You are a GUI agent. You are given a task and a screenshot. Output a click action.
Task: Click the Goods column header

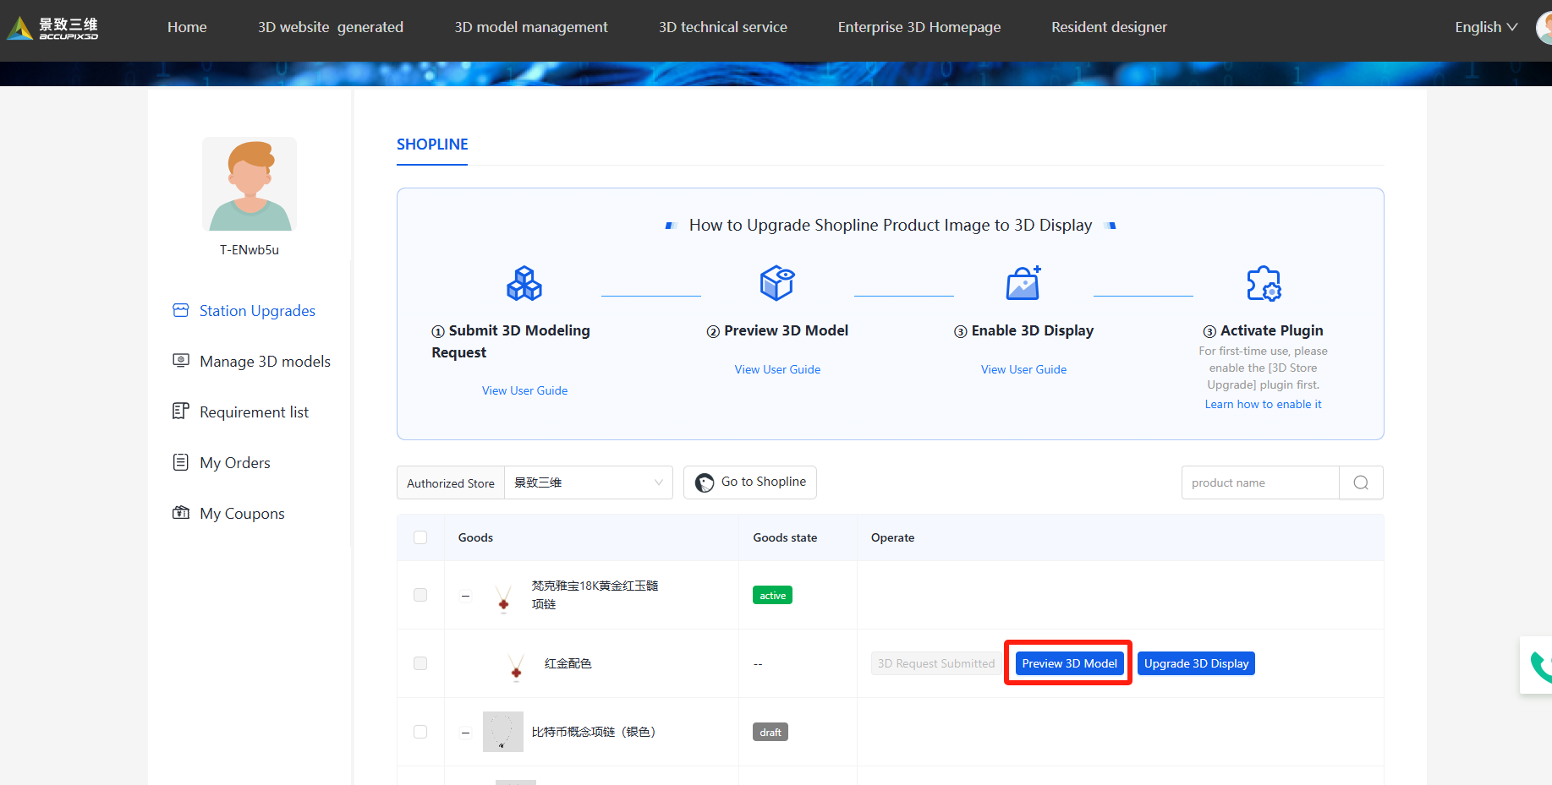point(475,537)
